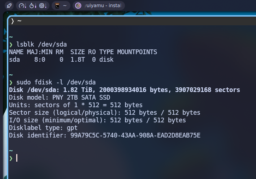Click the kitty terminal icon in the top bar
Viewport: 256px width, 179px height.
click(x=57, y=6)
